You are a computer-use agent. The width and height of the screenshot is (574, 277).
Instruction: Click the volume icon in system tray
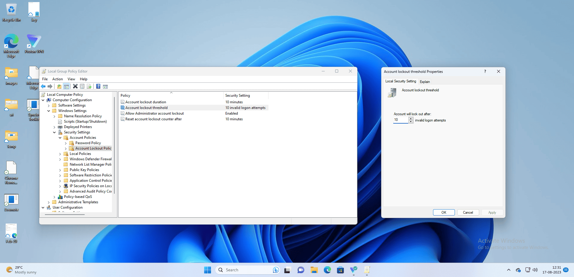535,270
